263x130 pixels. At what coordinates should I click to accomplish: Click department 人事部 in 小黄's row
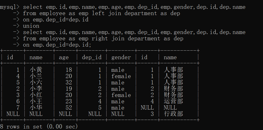pos(173,70)
